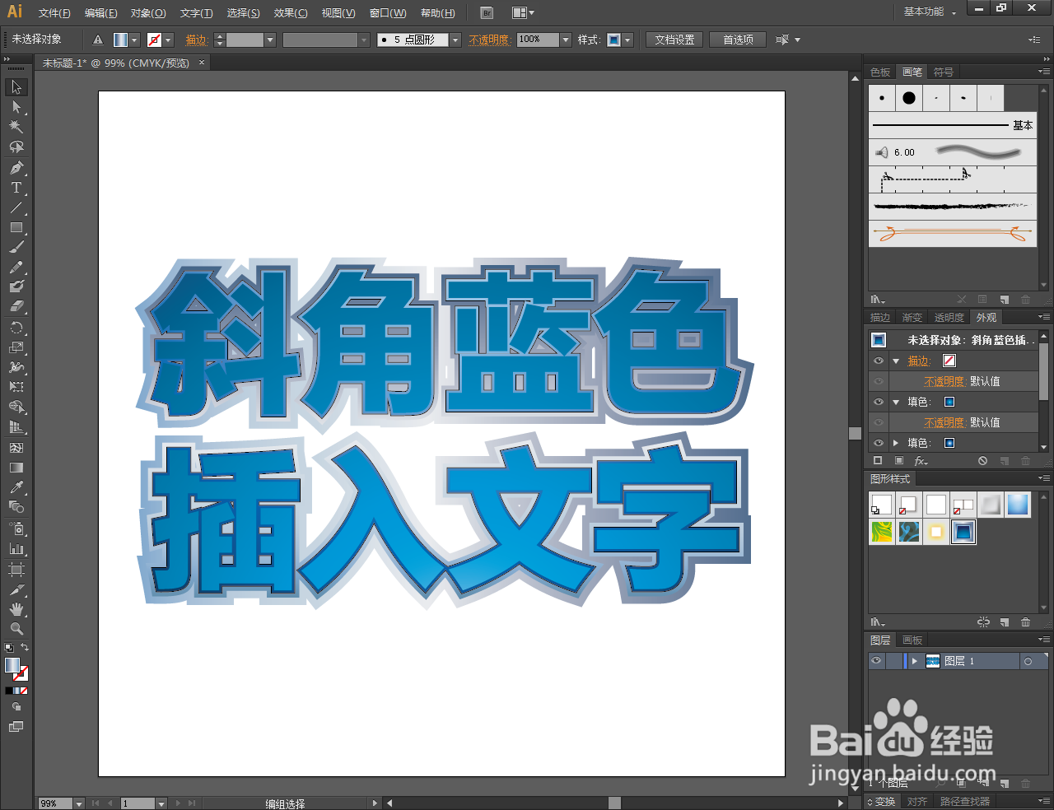This screenshot has height=810, width=1054.
Task: Switch to the 画笔 Brushes tab
Action: click(x=912, y=72)
